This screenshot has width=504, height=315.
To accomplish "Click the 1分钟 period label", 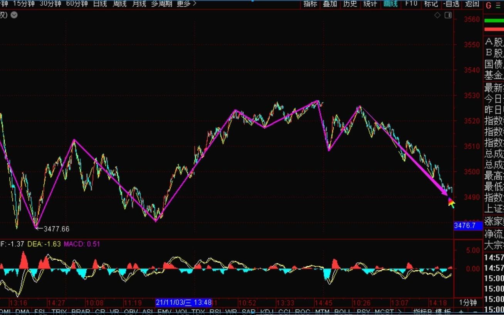I will click(x=468, y=302).
